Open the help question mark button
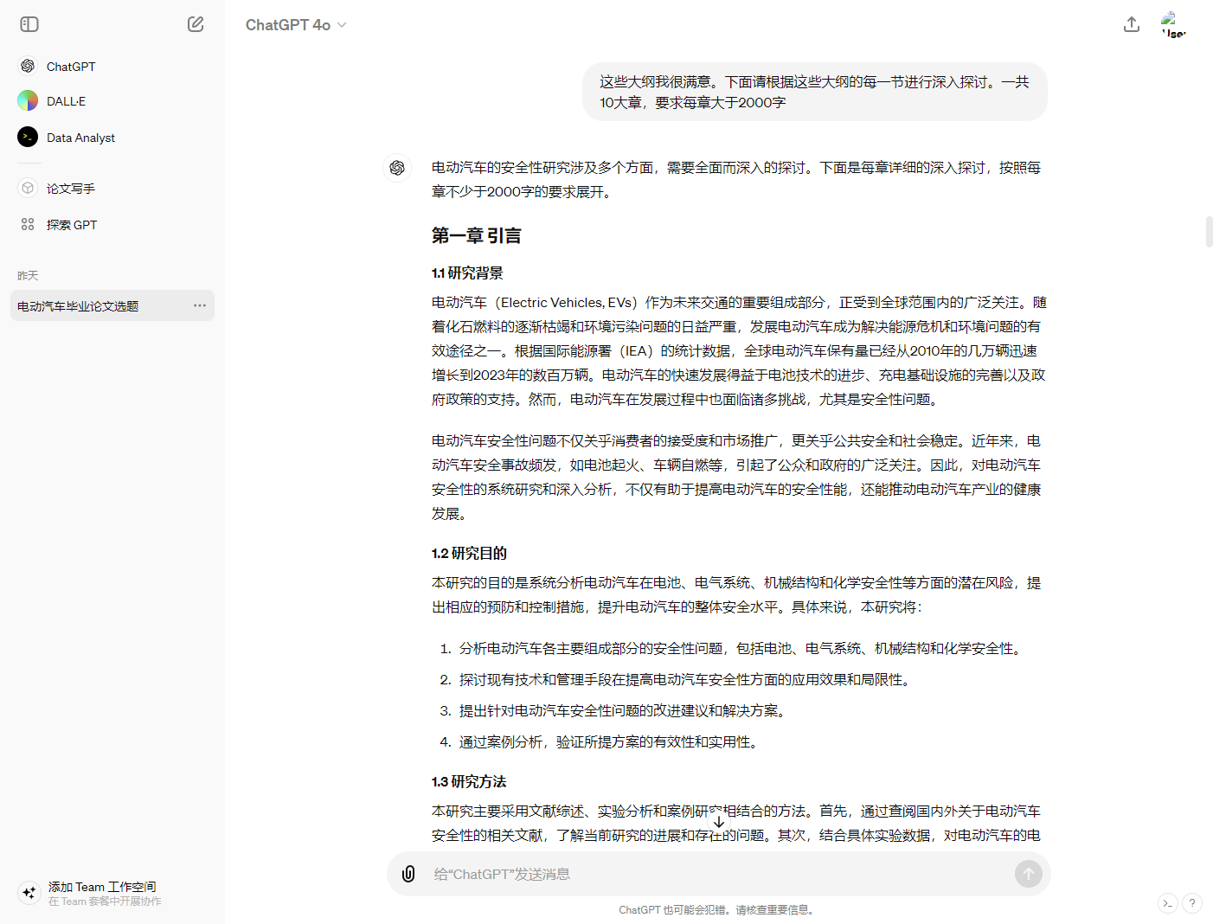Image resolution: width=1213 pixels, height=924 pixels. 1192,903
